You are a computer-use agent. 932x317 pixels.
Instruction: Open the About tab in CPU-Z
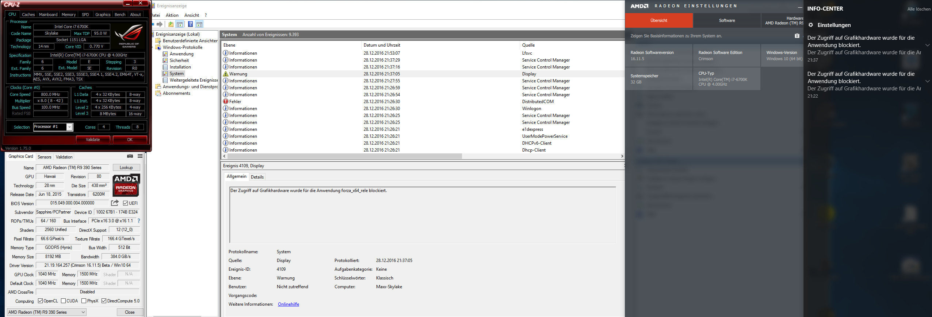135,15
